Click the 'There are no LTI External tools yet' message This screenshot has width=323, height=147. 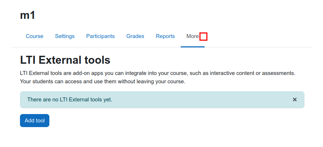pyautogui.click(x=70, y=100)
